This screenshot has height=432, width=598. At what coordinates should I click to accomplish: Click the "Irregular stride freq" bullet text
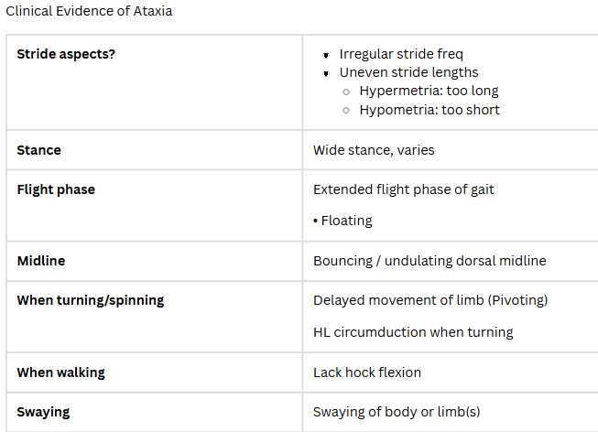[x=401, y=54]
